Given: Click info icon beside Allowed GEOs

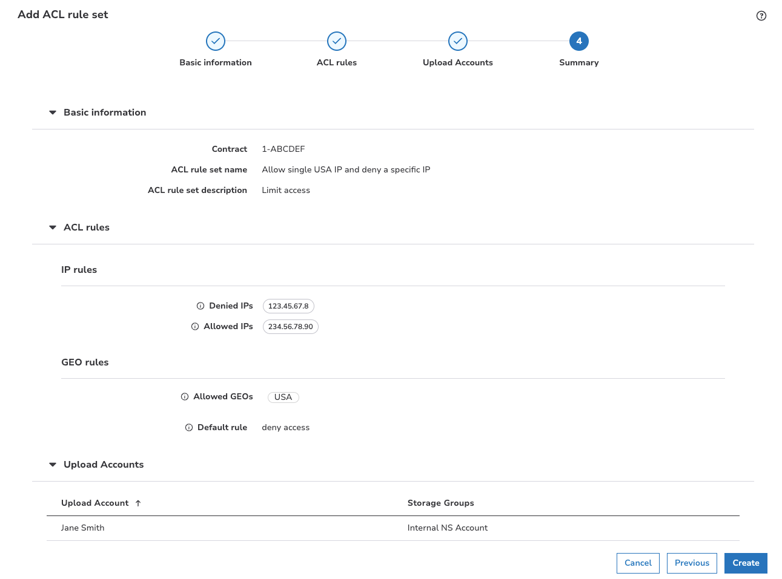Looking at the screenshot, I should click(185, 397).
